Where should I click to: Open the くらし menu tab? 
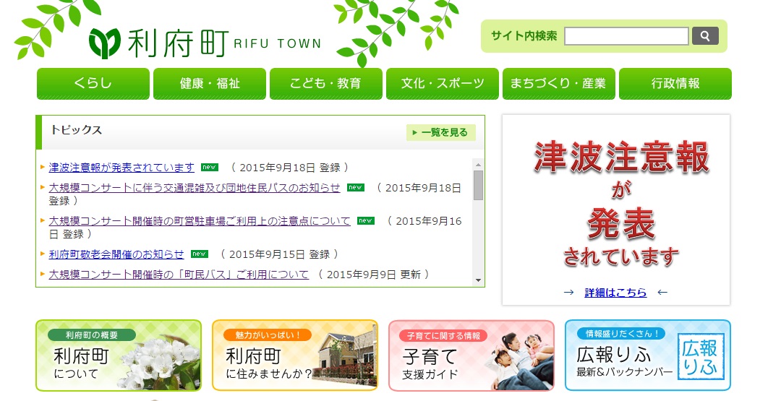[93, 84]
